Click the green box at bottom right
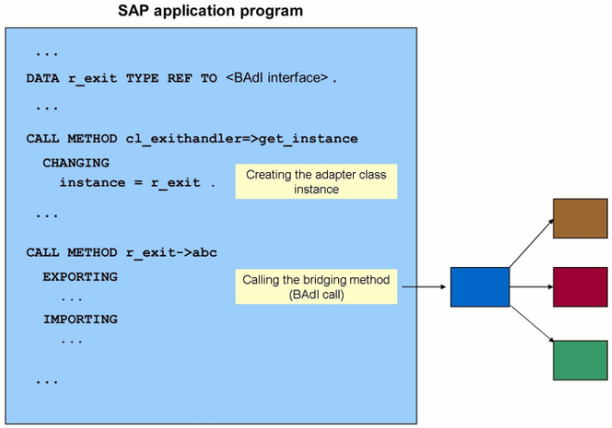This screenshot has height=428, width=612. (579, 360)
